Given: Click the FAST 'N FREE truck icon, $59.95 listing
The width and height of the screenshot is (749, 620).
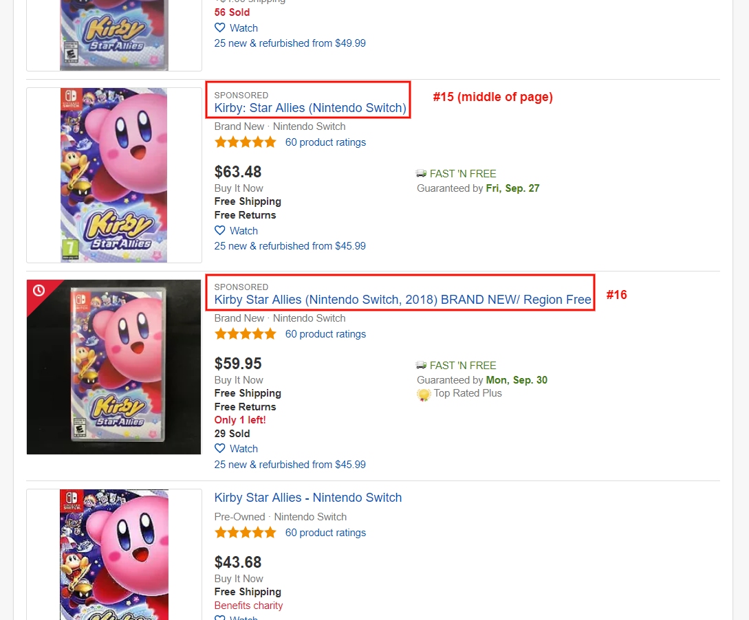Looking at the screenshot, I should (x=422, y=366).
